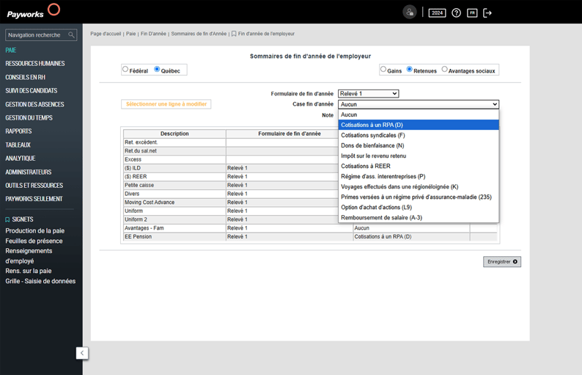Choose Régime d'ass. interentreprises (P) option
This screenshot has height=375, width=582.
(419, 177)
